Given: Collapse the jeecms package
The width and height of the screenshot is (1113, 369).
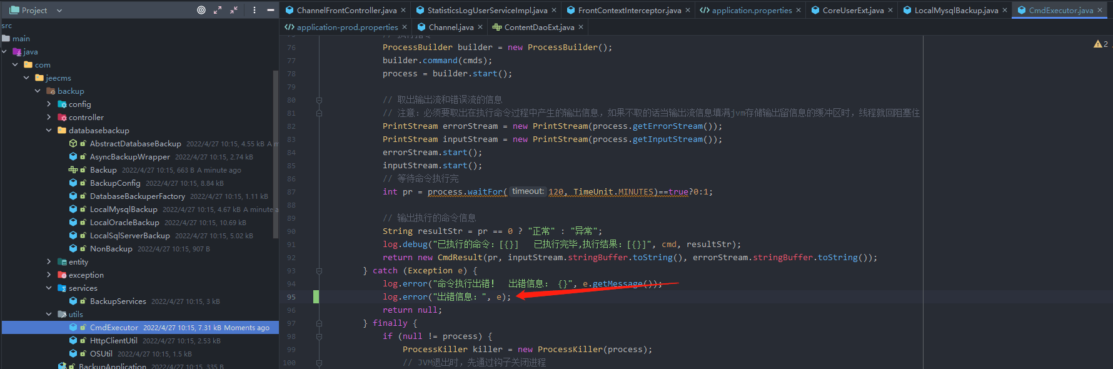Looking at the screenshot, I should click(x=26, y=78).
